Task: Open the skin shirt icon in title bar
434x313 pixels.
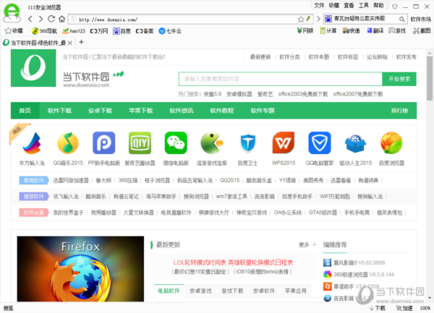Action: click(x=395, y=6)
